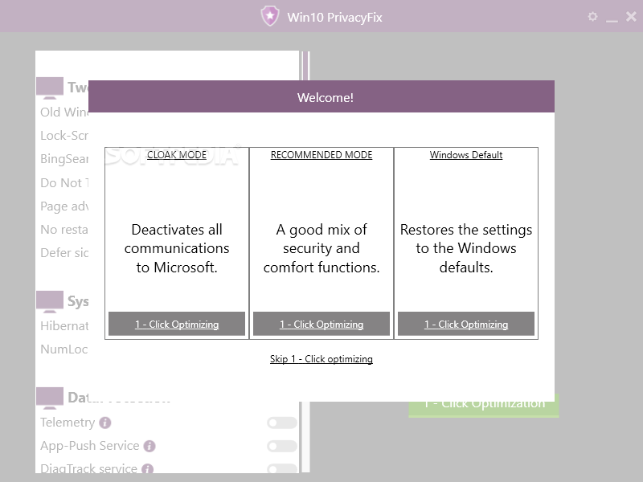Toggle the Telemetry switch
The image size is (643, 482).
282,423
